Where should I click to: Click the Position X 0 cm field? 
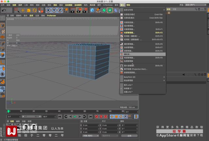pos(90,125)
